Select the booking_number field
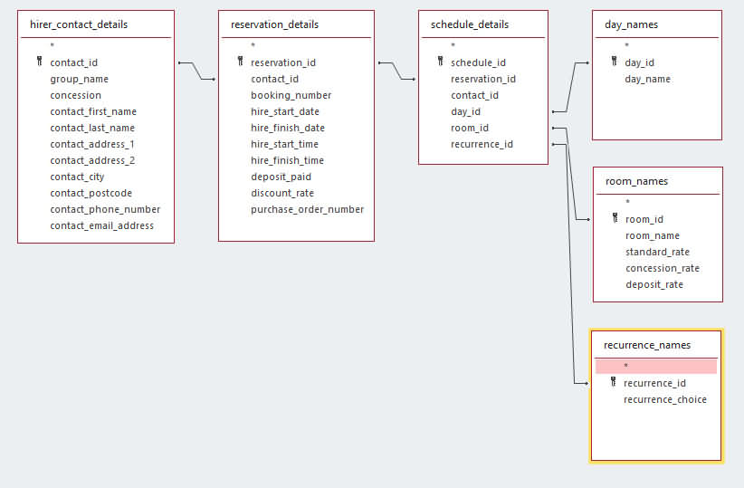Image resolution: width=744 pixels, height=488 pixels. click(291, 95)
